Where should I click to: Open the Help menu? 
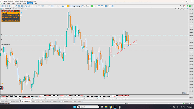36,3
